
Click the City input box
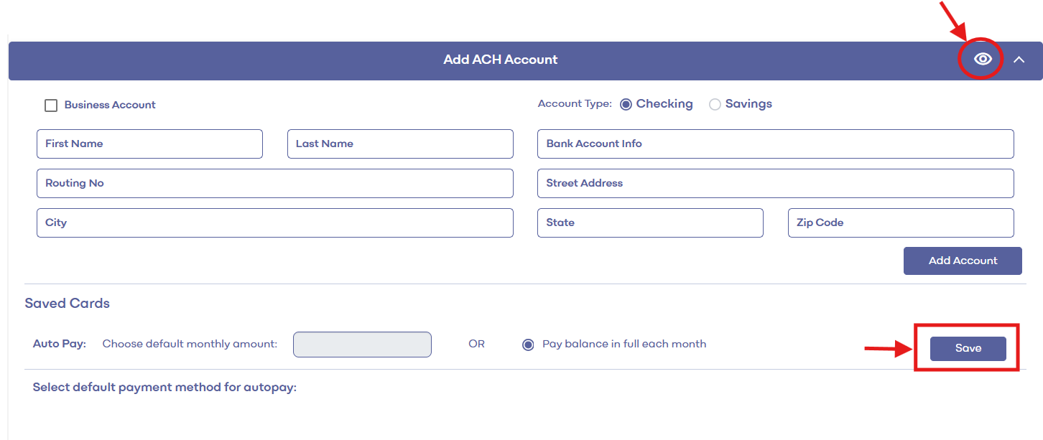point(274,223)
